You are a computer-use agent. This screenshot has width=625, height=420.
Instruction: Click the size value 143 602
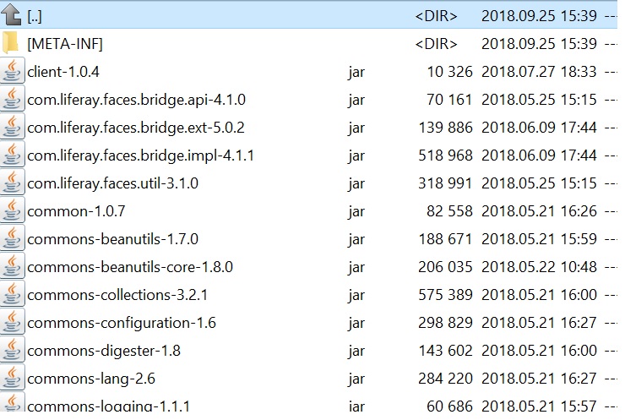[445, 351]
